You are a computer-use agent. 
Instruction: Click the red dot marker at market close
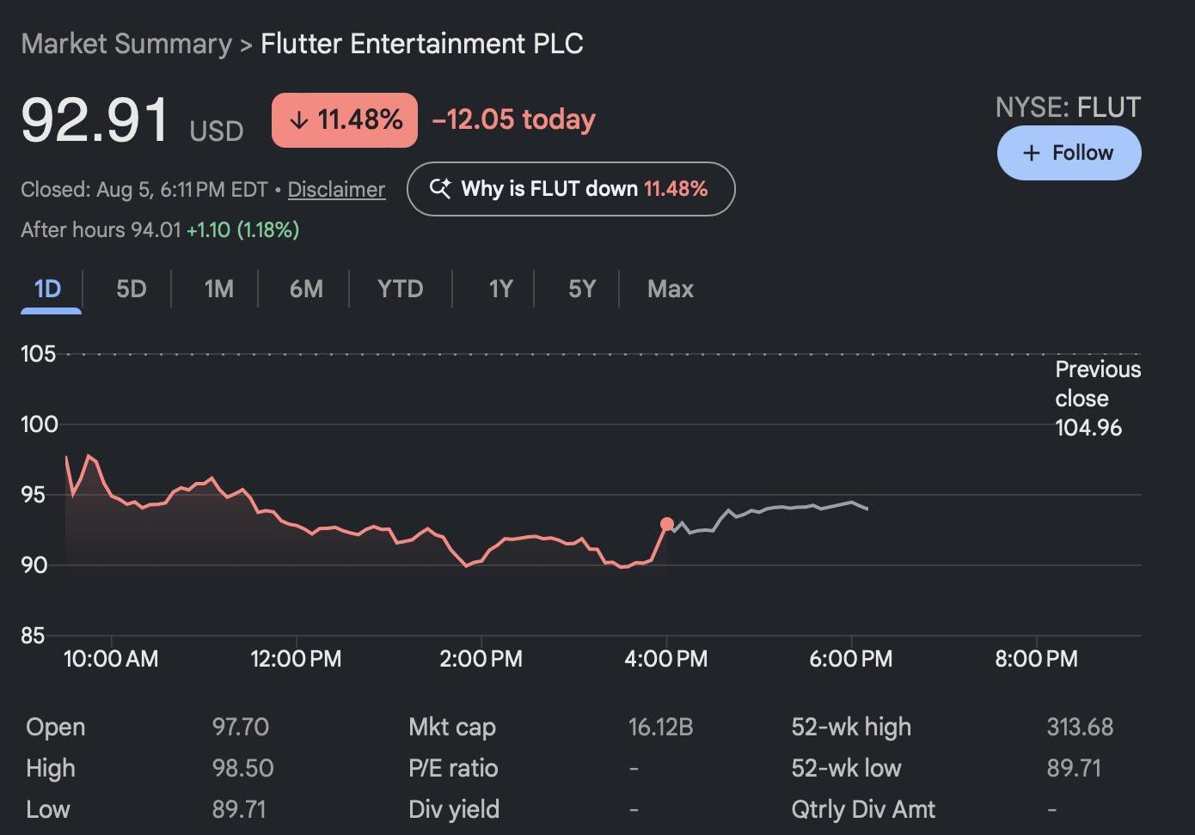pos(667,524)
